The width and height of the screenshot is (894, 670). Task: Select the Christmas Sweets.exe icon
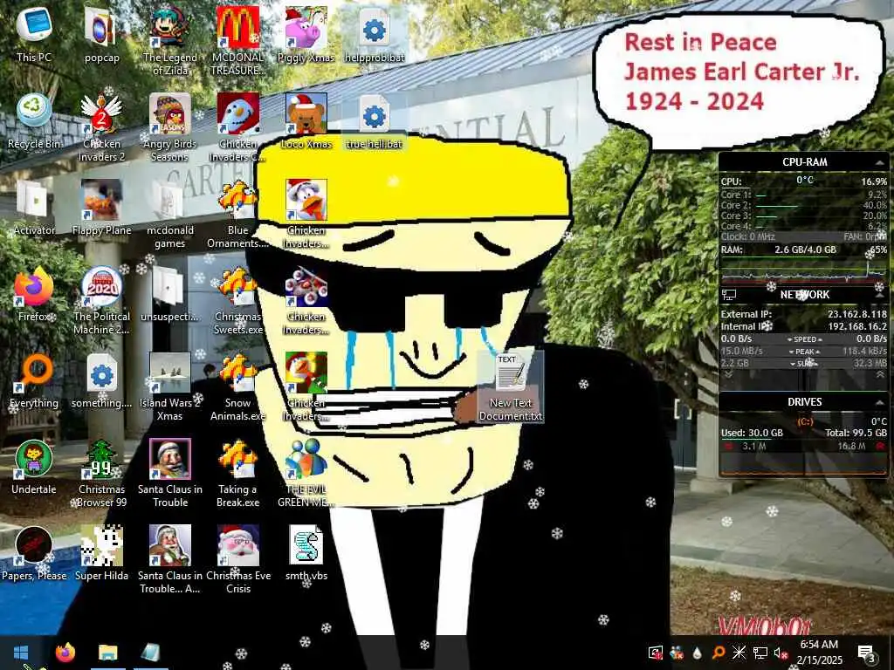pos(238,301)
